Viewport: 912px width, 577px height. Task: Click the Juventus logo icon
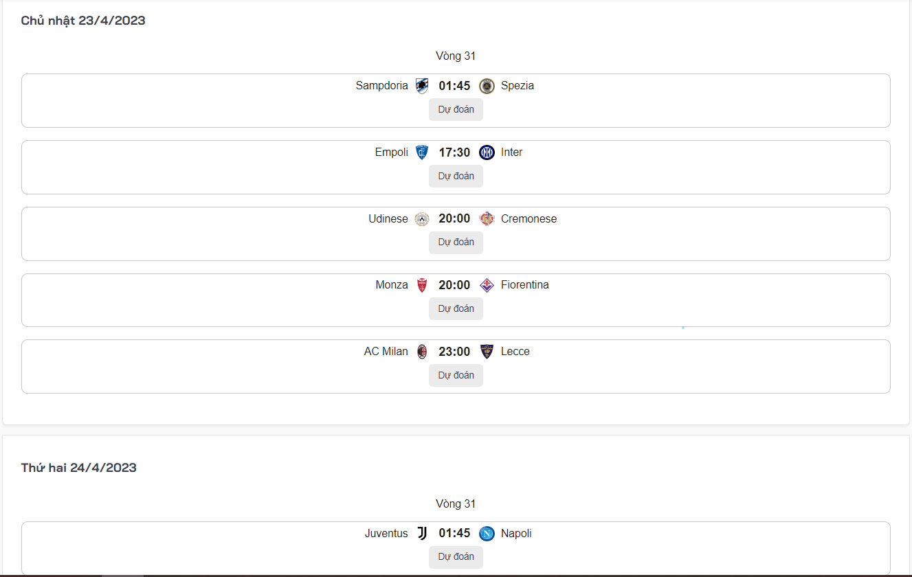pos(422,534)
